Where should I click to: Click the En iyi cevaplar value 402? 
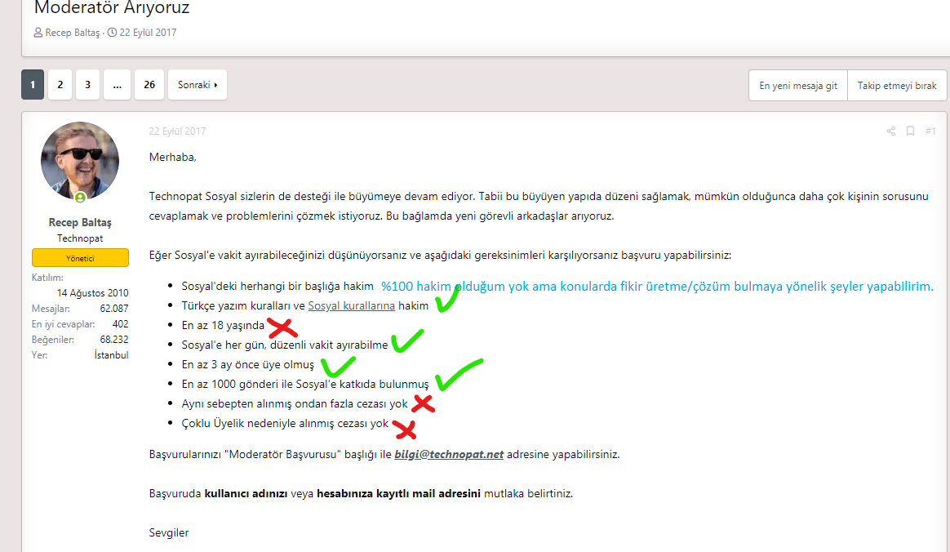pyautogui.click(x=120, y=324)
